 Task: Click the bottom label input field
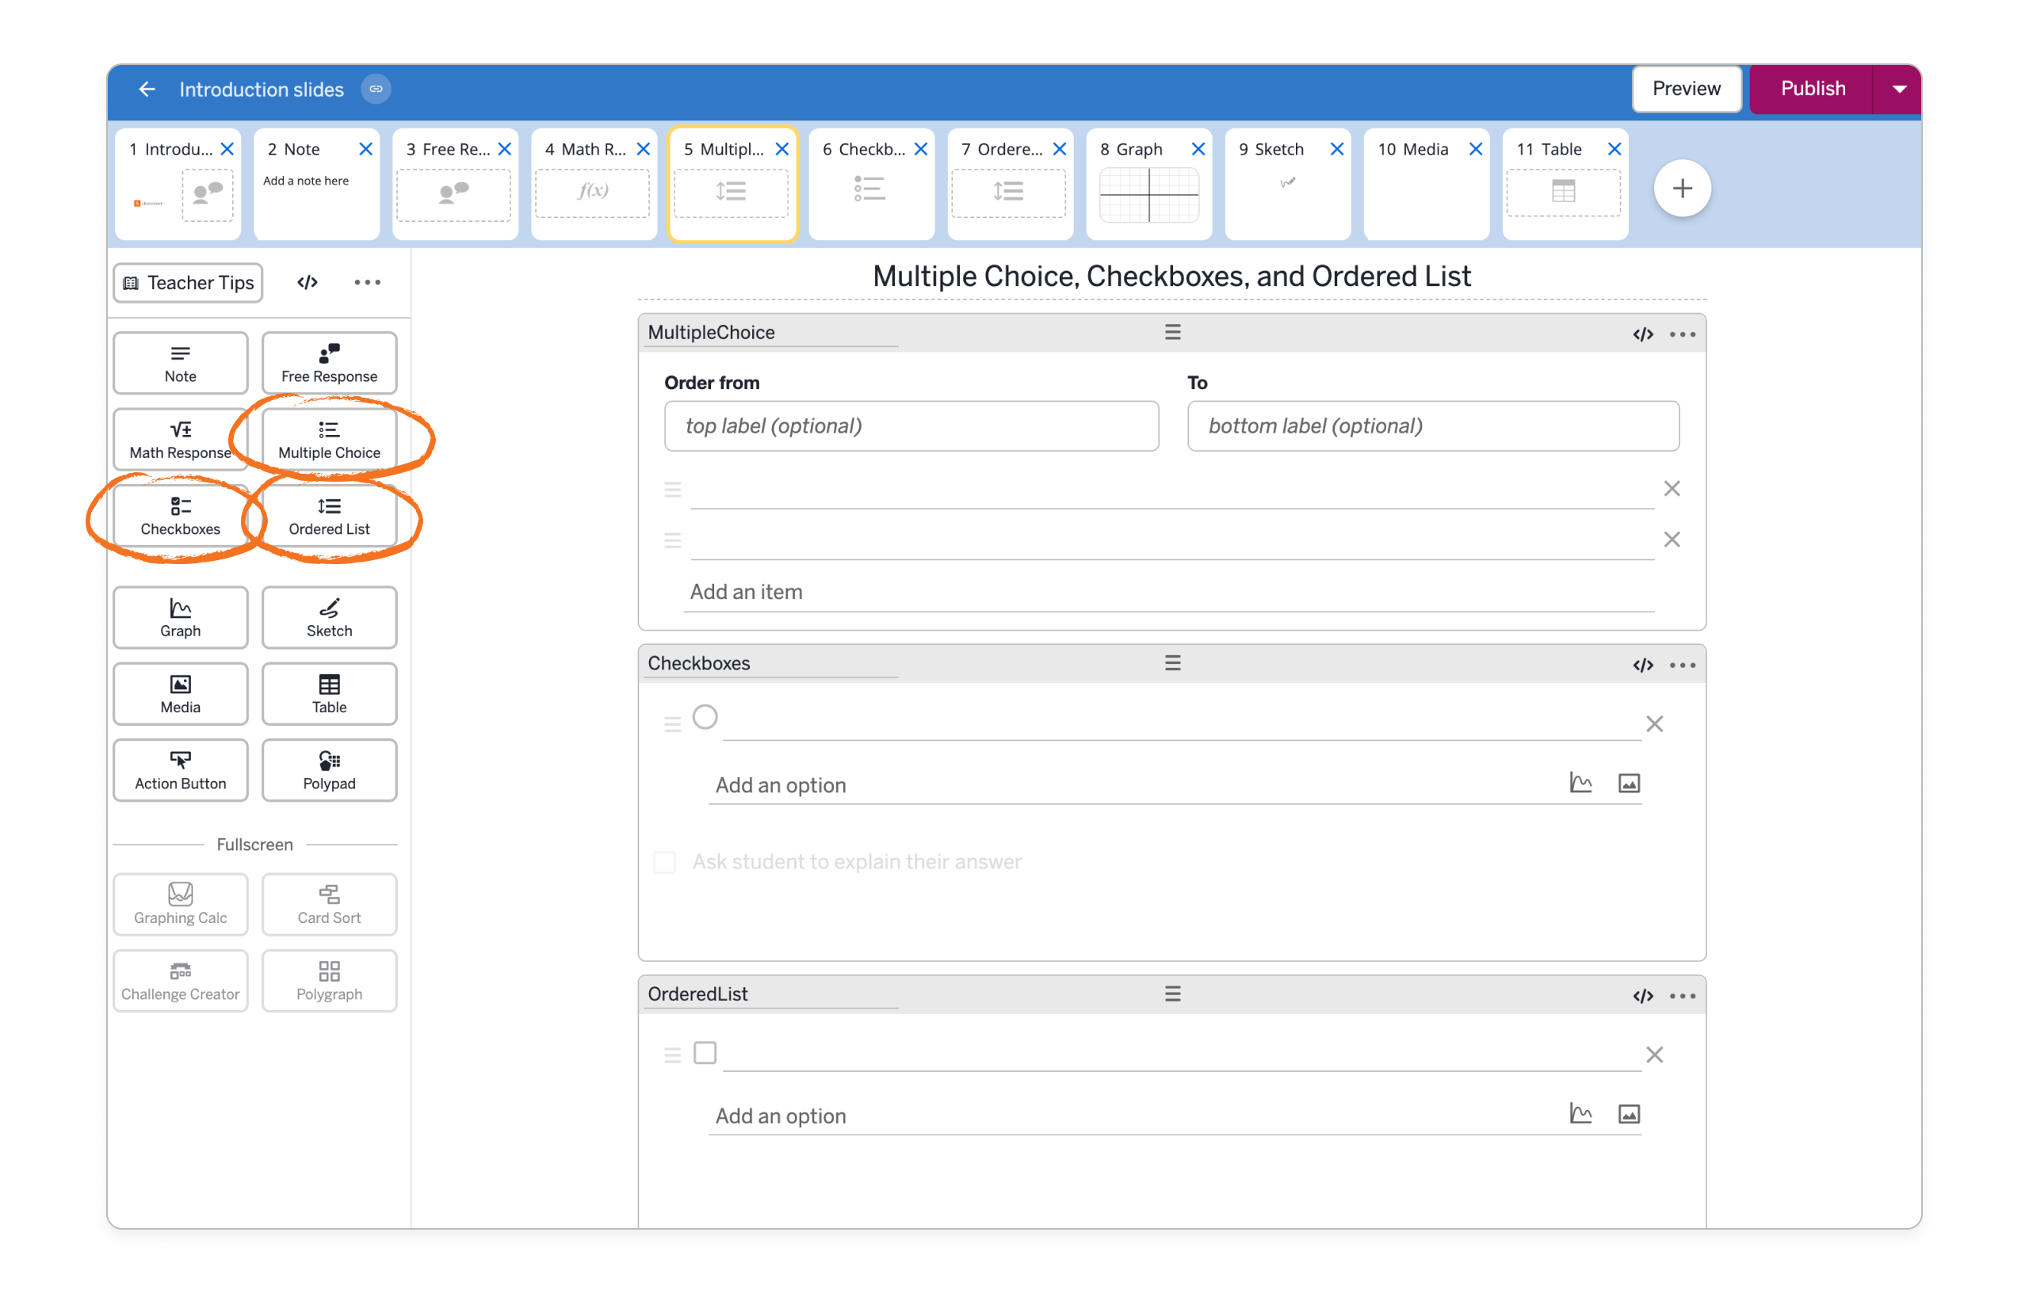(1433, 425)
